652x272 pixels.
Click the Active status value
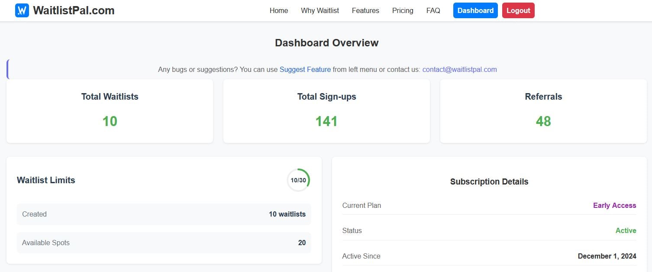(x=626, y=230)
